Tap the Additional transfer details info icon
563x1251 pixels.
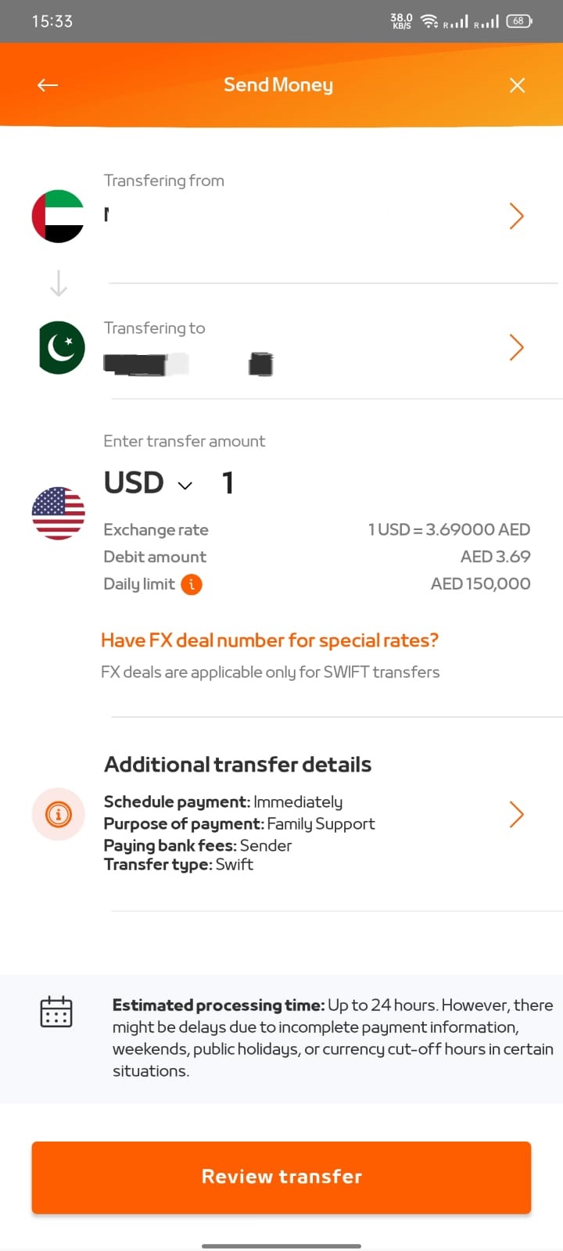58,814
